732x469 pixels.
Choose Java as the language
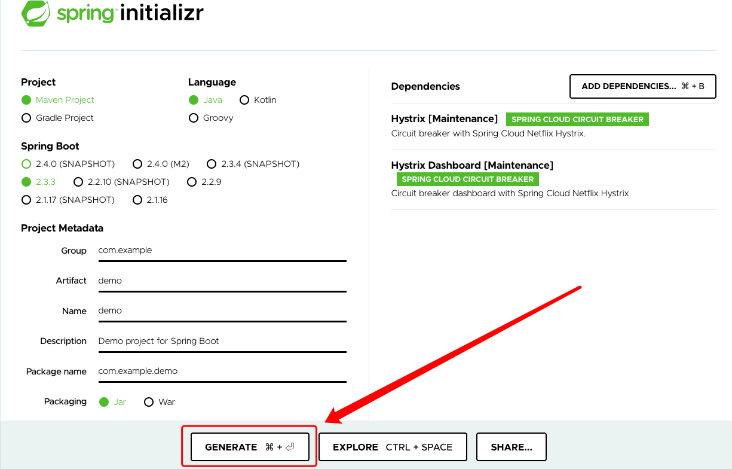(205, 100)
